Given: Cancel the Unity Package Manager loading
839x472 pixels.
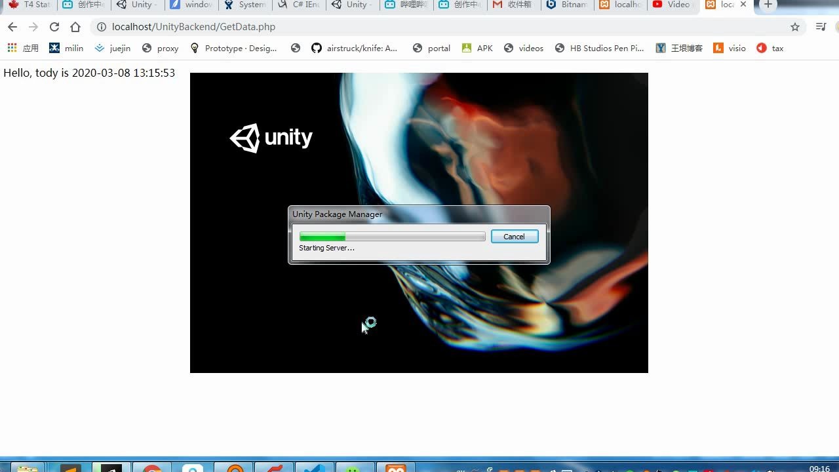Looking at the screenshot, I should pos(515,237).
